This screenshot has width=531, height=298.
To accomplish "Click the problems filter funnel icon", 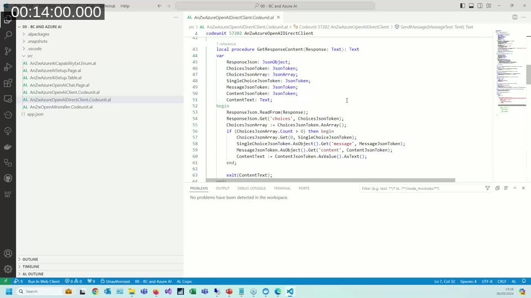I will click(x=487, y=188).
